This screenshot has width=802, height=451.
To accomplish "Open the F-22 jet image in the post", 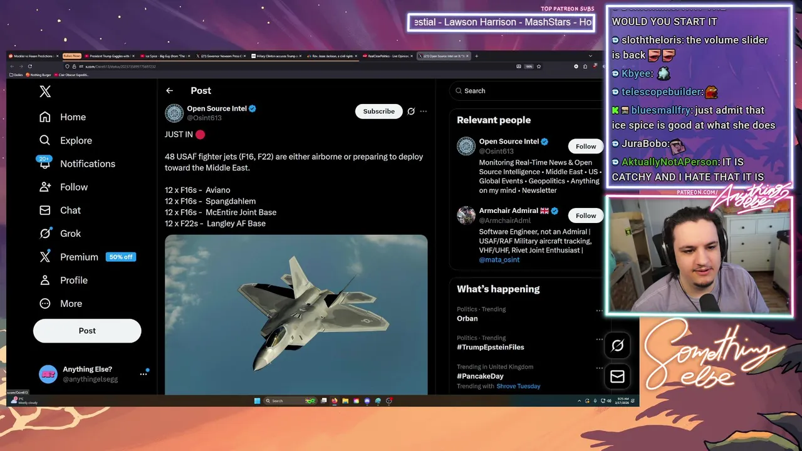I will pyautogui.click(x=296, y=314).
